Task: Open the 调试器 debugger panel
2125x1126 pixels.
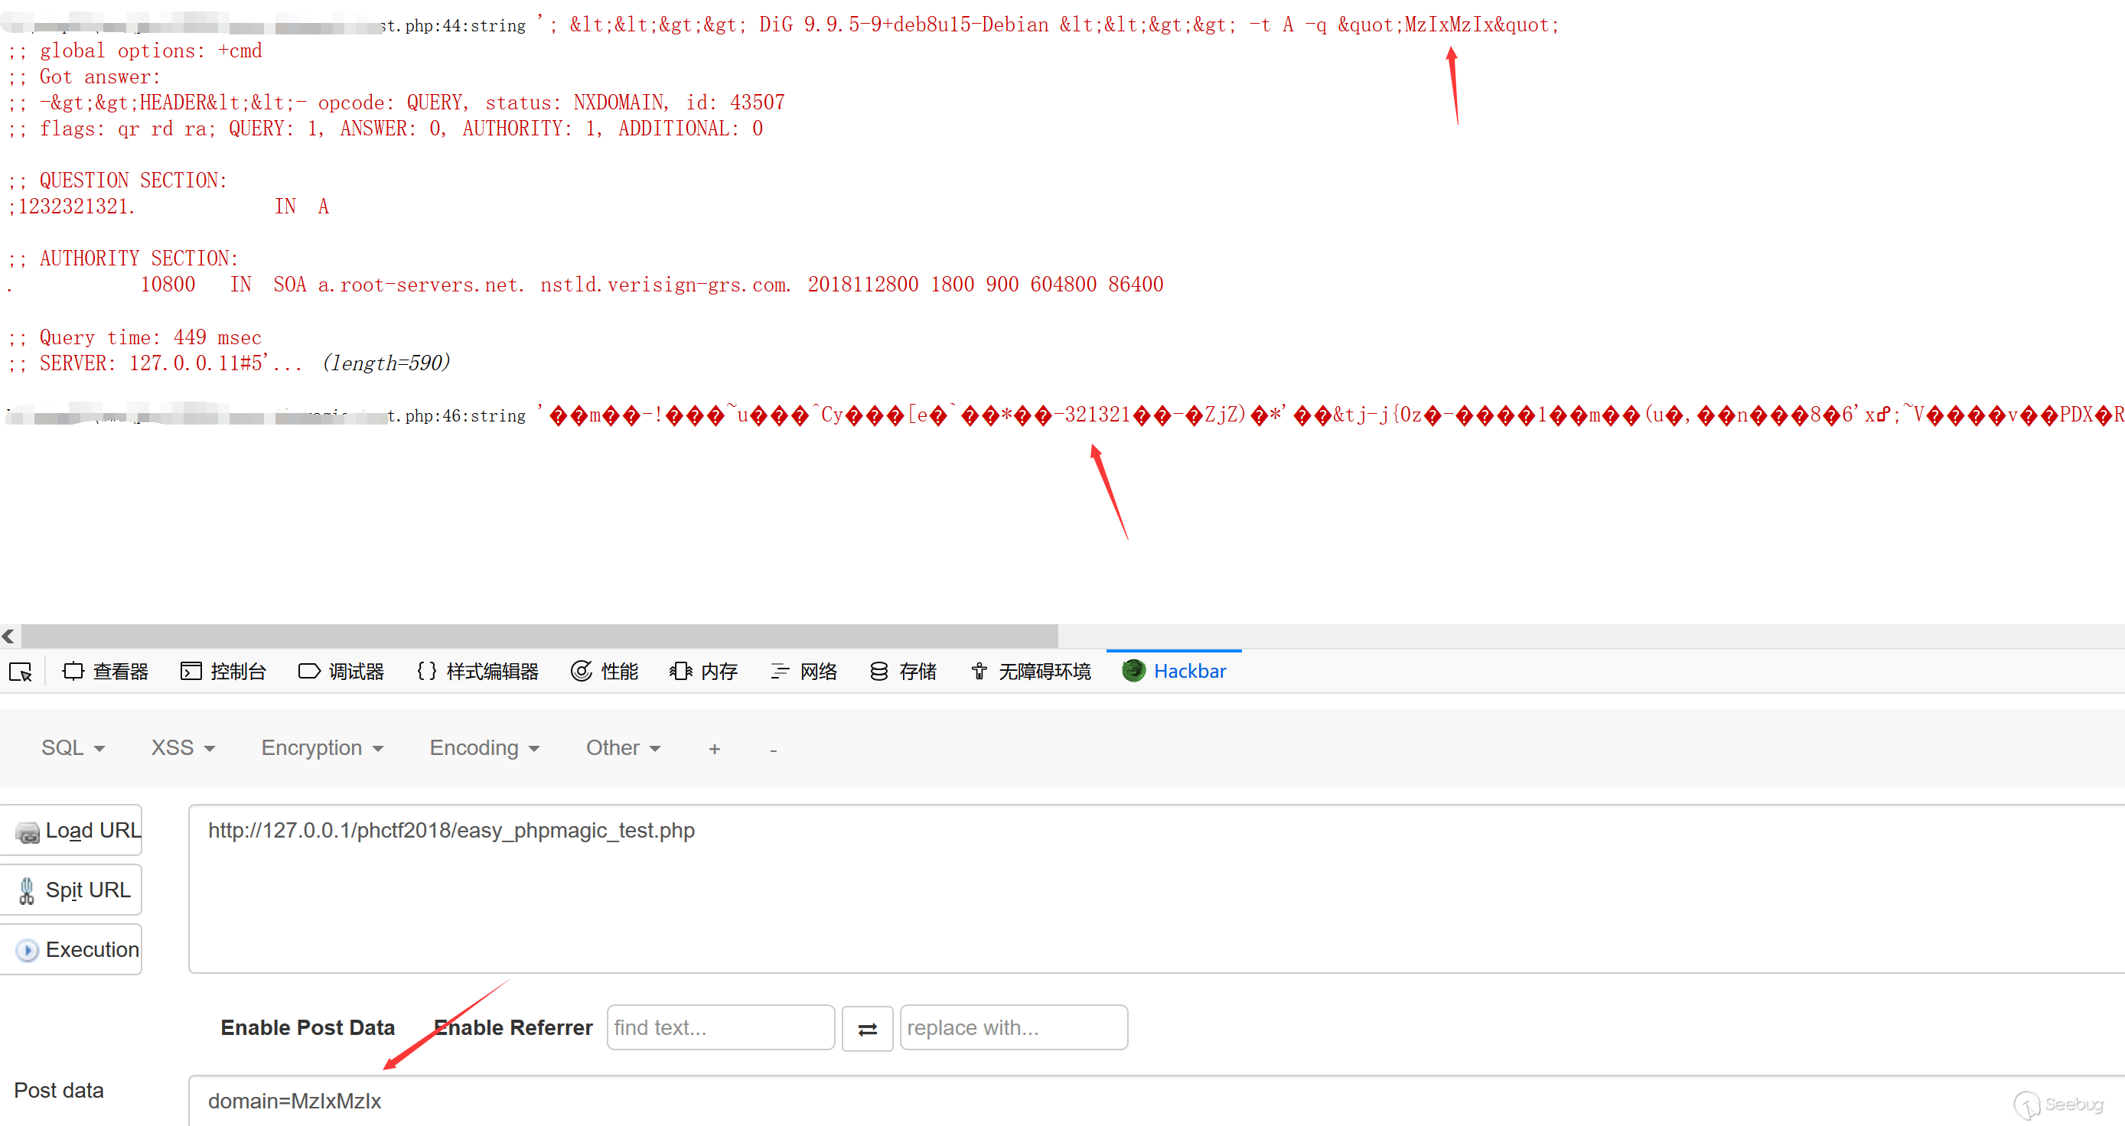Action: [x=341, y=672]
